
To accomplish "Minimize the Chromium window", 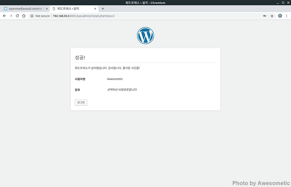I will (278, 2).
